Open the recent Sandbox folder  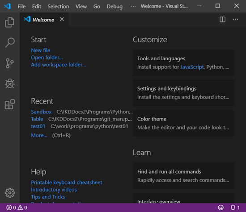coord(41,112)
